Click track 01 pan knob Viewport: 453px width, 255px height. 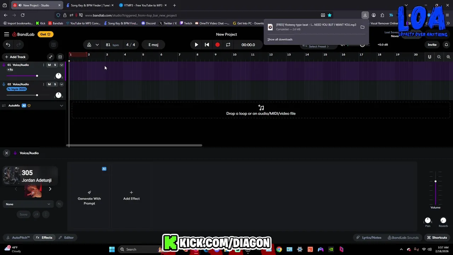(x=58, y=76)
